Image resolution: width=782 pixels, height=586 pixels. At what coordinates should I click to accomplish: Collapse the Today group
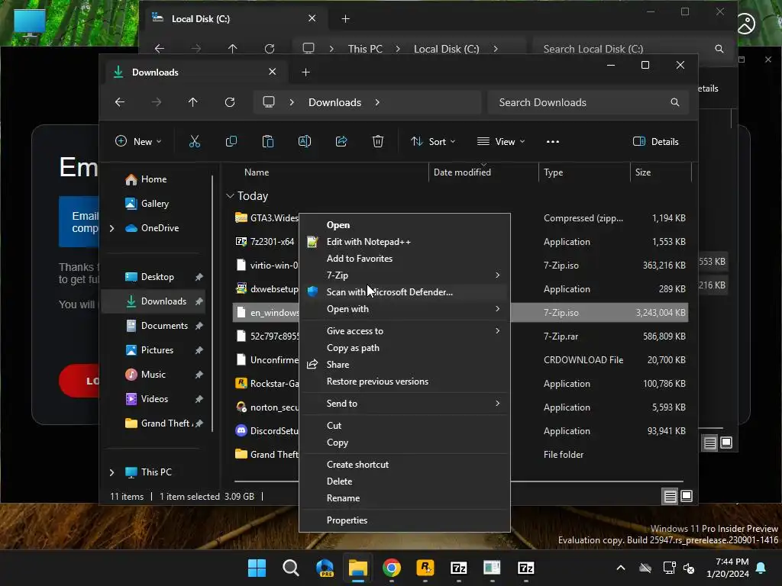(230, 196)
